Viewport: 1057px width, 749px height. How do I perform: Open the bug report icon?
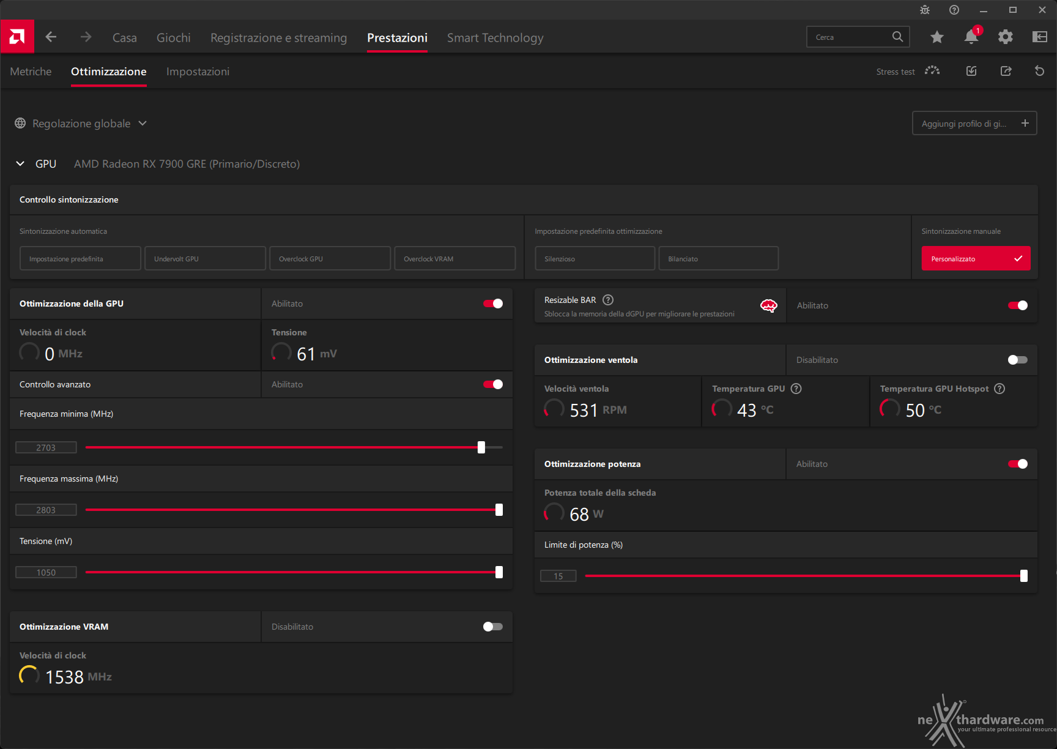click(x=925, y=10)
